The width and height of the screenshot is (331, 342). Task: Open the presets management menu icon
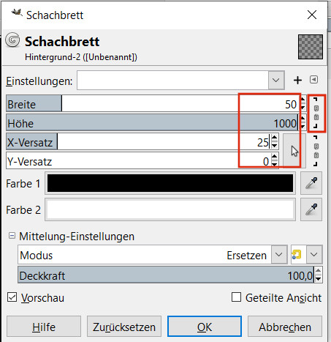[313, 80]
